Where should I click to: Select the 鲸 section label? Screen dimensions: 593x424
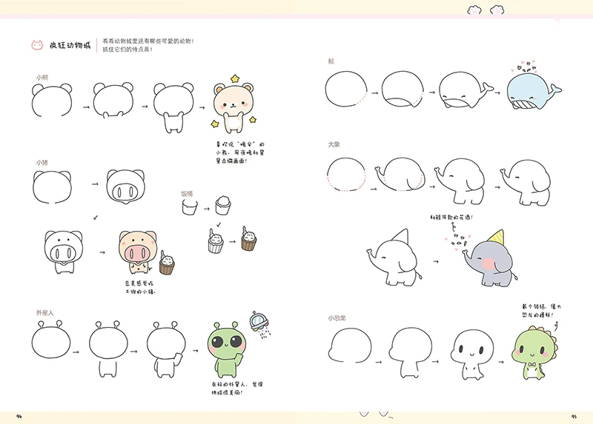pyautogui.click(x=331, y=61)
